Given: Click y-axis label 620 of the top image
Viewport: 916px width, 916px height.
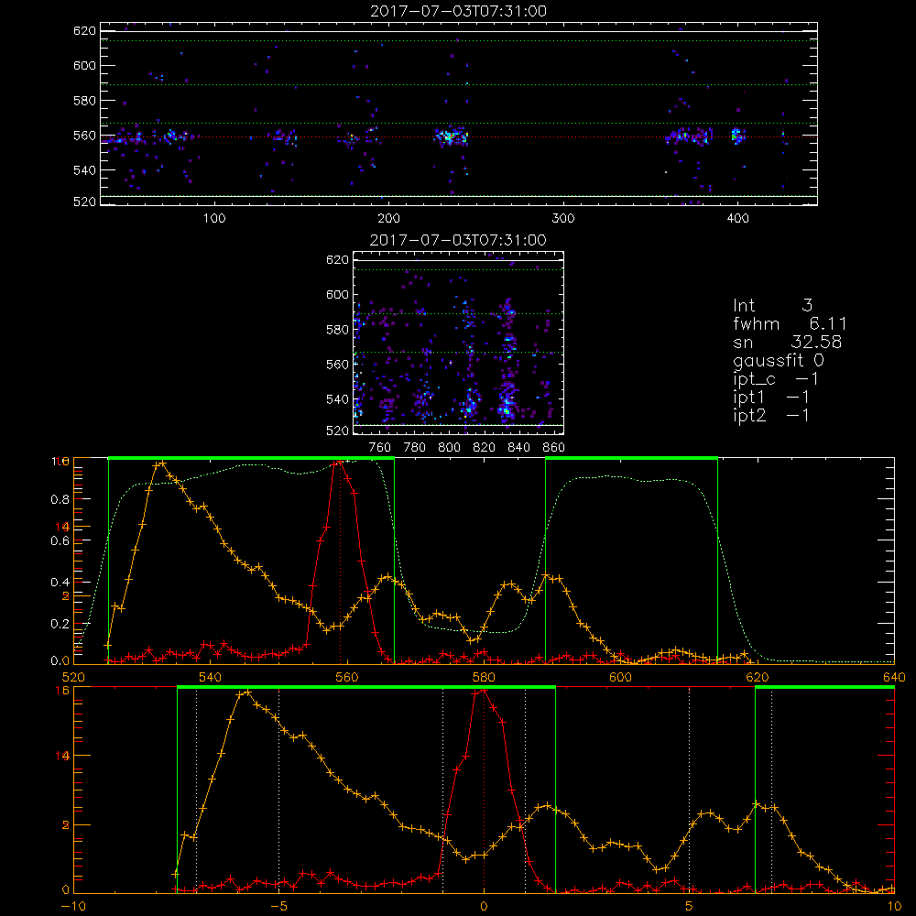Looking at the screenshot, I should pyautogui.click(x=84, y=31).
